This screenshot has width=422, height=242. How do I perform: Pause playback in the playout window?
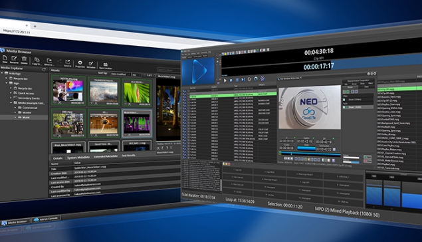(237, 80)
